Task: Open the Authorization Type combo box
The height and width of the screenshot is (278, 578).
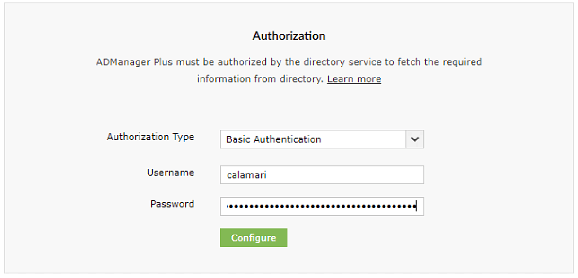Action: (x=322, y=139)
